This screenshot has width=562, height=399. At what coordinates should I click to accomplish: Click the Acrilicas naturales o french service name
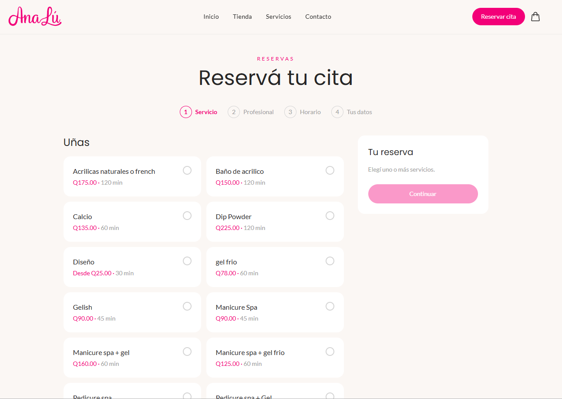tap(114, 172)
